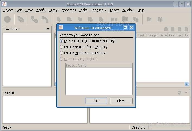Click the SmartSVN app icon in main title bar
The height and width of the screenshot is (131, 192).
[4, 4]
